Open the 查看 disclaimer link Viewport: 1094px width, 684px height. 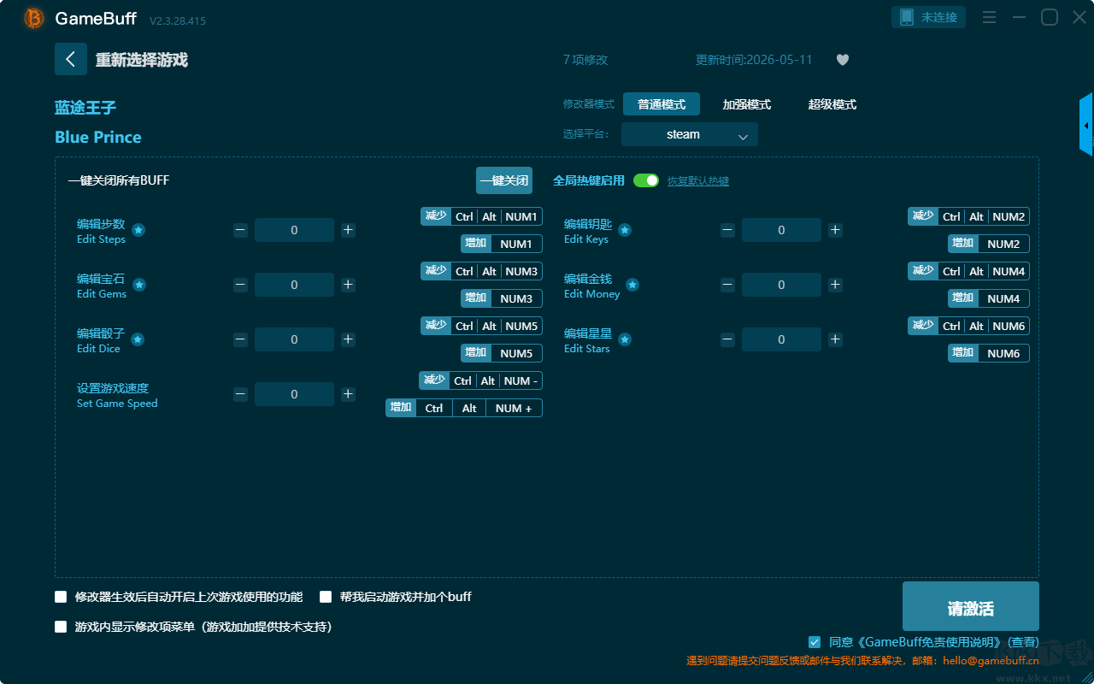point(1024,642)
